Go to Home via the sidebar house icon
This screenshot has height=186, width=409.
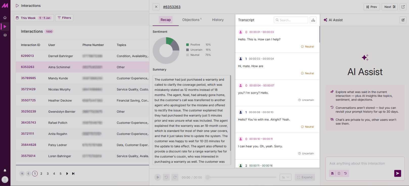5,18
